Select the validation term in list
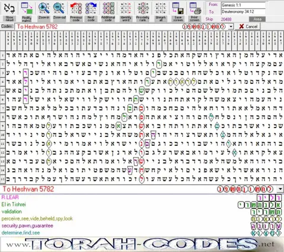 12,211
